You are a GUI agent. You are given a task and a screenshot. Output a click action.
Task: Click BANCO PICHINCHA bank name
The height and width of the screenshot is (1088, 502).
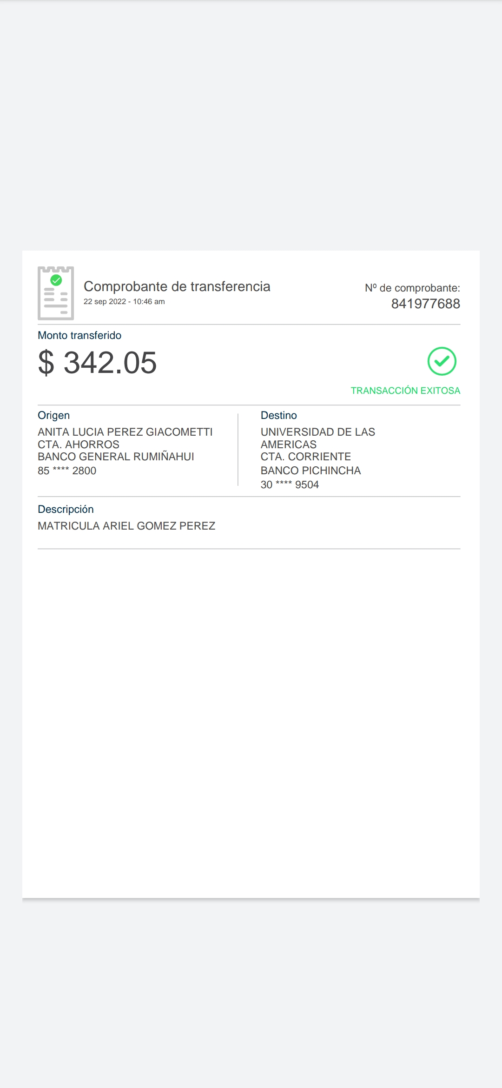point(310,471)
